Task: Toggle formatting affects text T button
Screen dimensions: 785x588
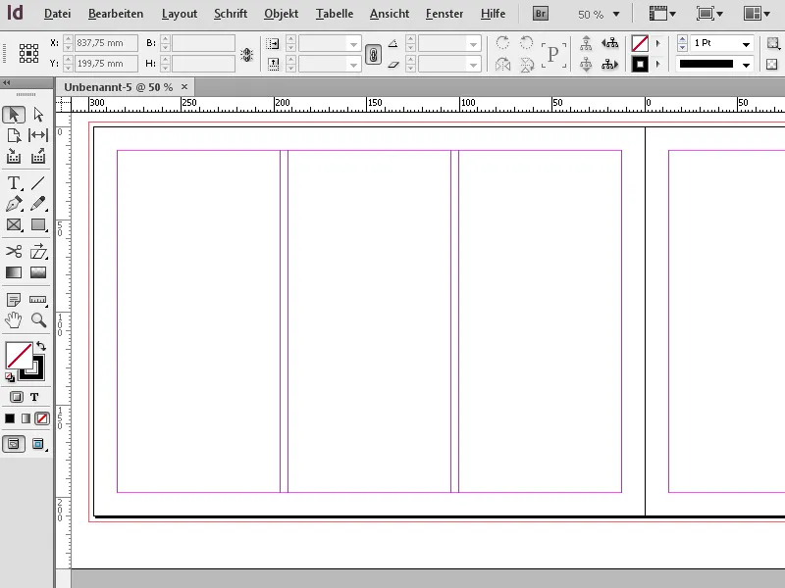Action: coord(34,397)
